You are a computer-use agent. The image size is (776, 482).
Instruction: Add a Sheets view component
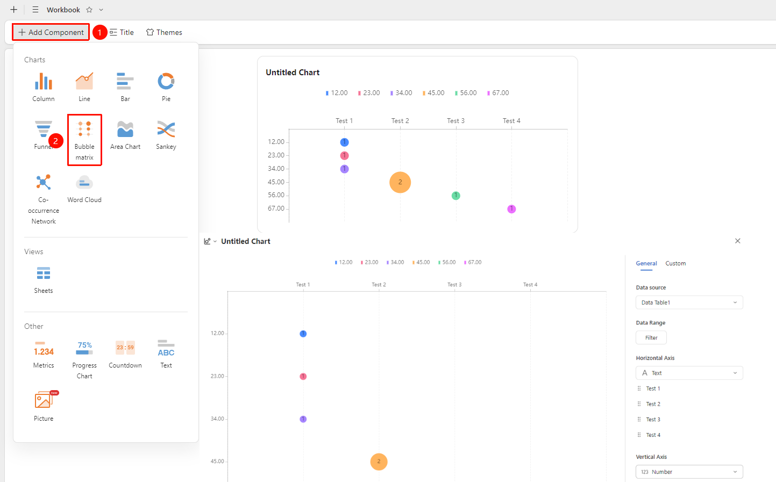click(x=44, y=279)
